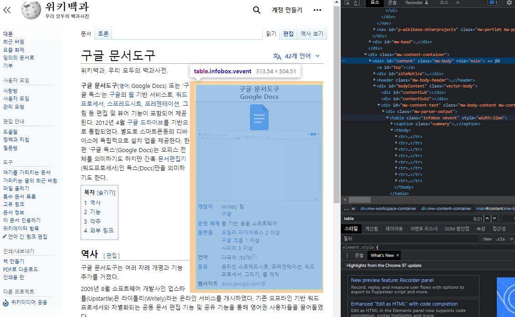Collapse the tbody node

[392, 130]
